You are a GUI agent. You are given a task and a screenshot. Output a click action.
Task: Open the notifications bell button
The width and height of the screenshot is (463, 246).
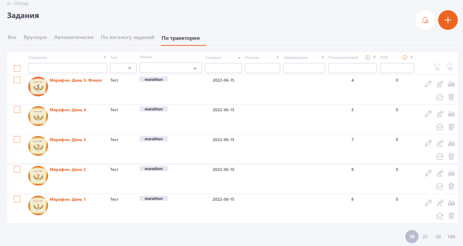click(425, 20)
